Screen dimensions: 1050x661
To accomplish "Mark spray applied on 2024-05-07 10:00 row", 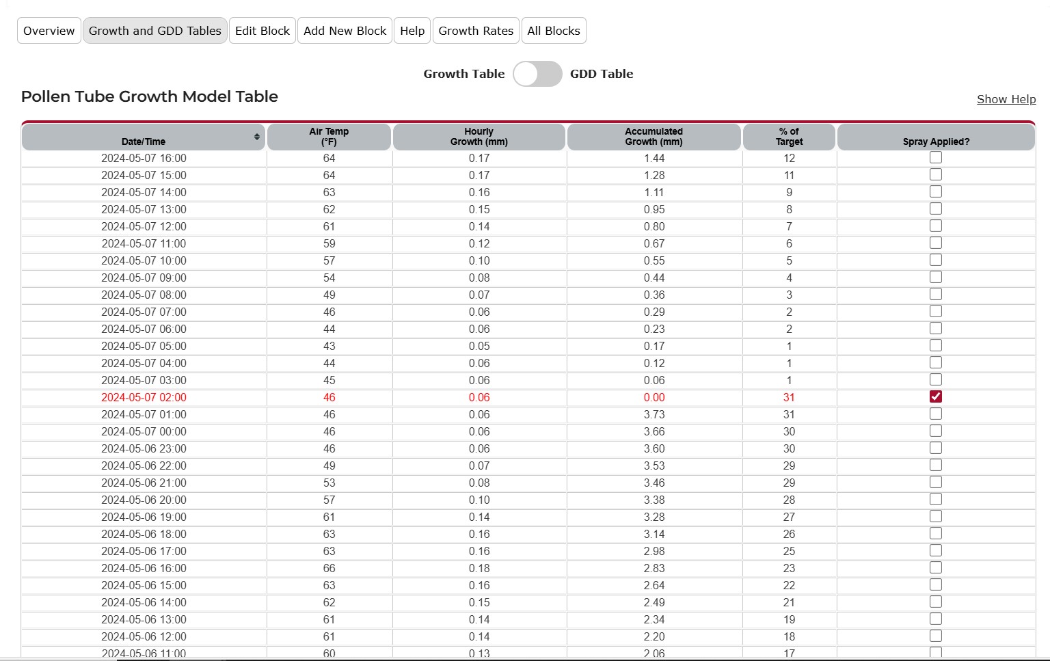I will click(x=936, y=260).
